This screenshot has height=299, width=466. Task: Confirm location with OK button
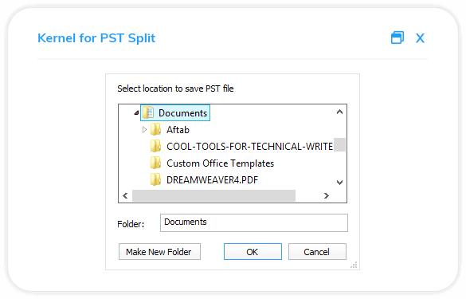[x=253, y=252]
